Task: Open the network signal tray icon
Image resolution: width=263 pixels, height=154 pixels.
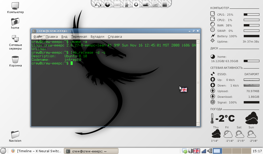Action: tap(204, 151)
